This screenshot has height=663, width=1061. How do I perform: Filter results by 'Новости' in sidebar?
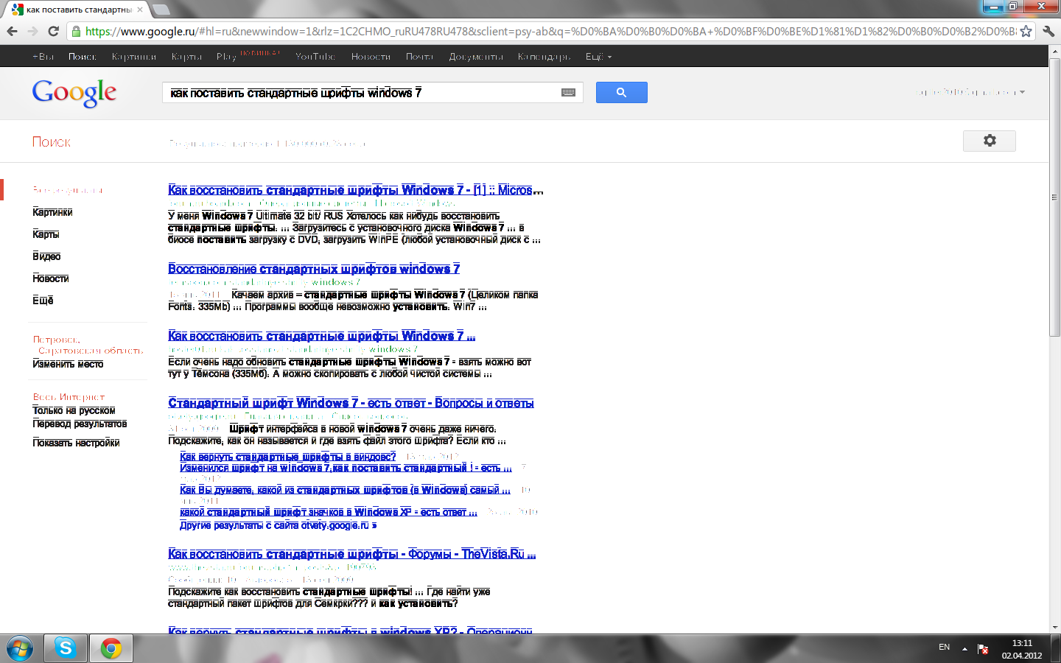(51, 278)
